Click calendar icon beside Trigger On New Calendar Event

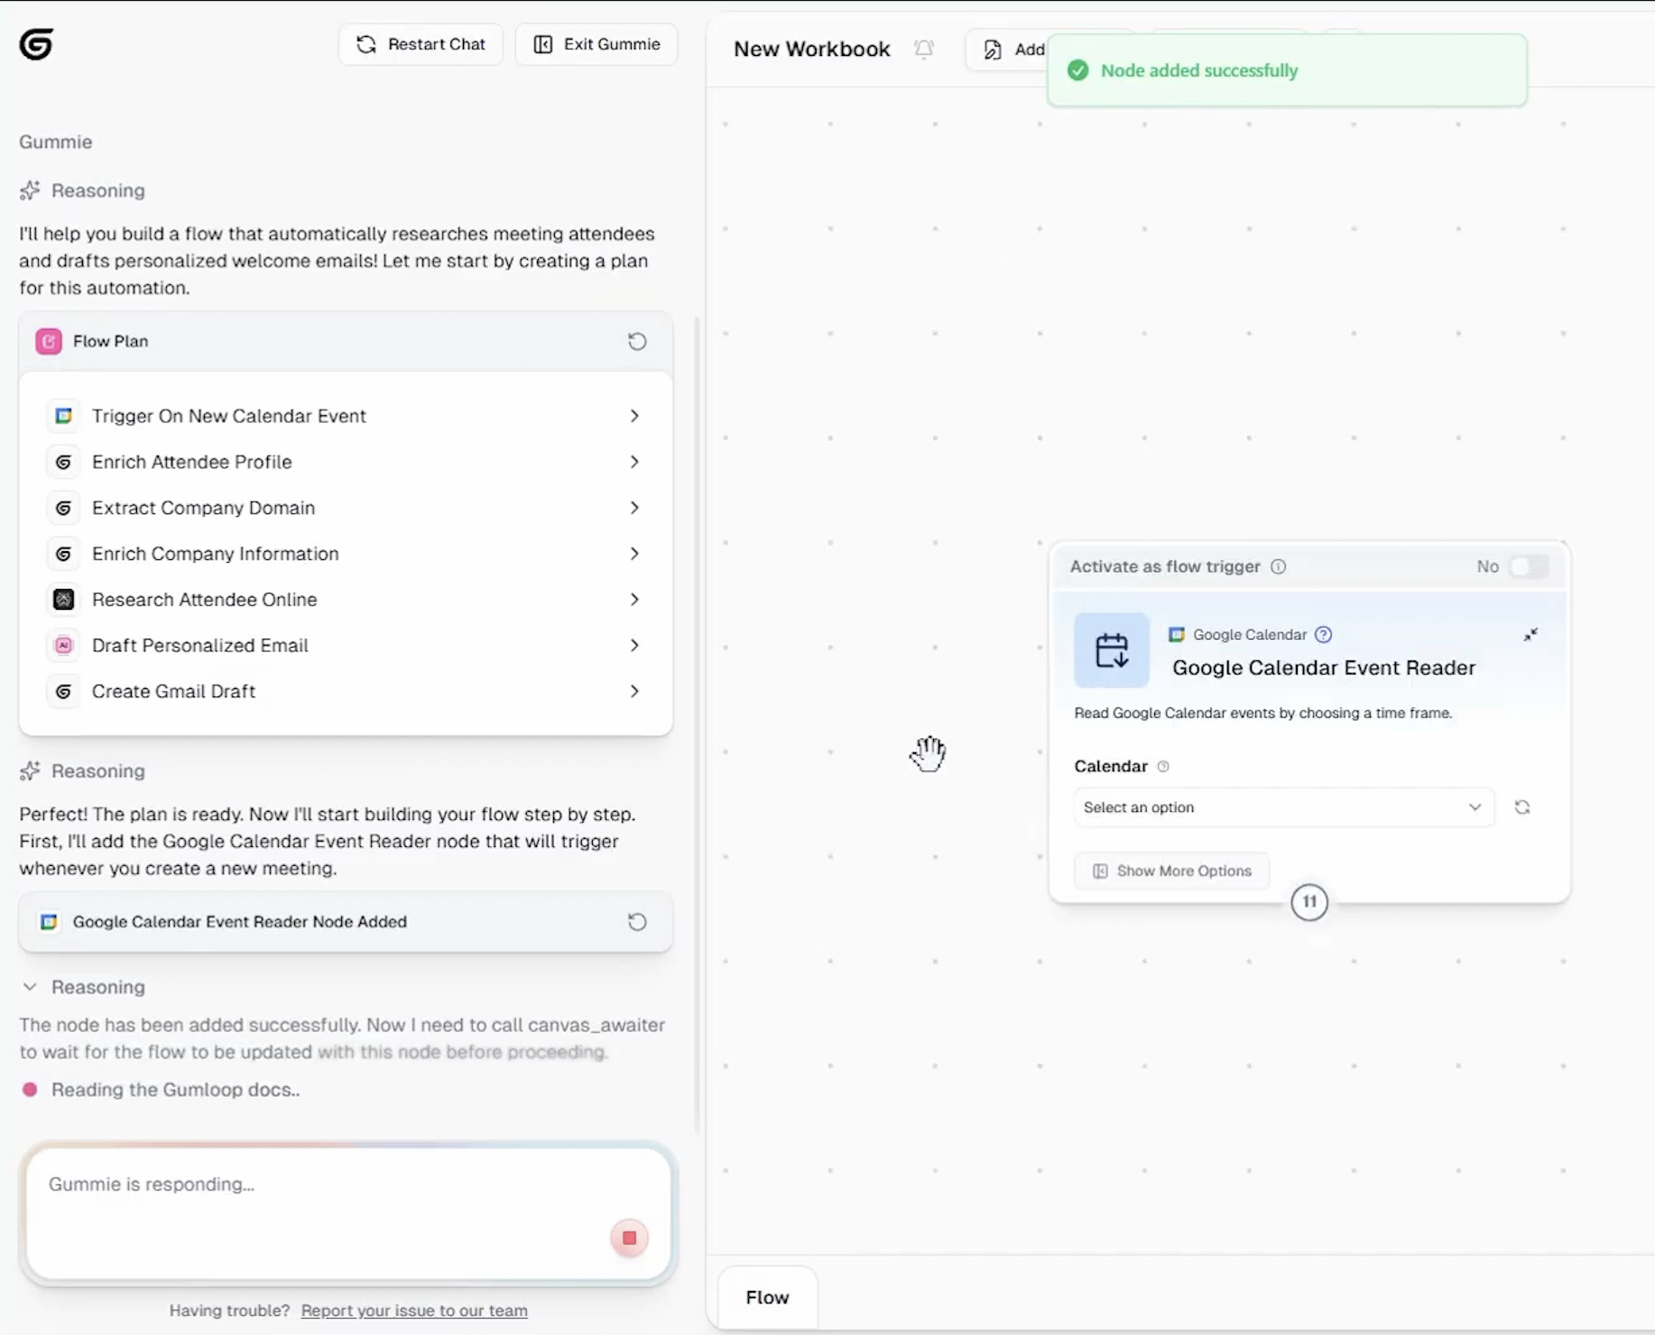63,416
